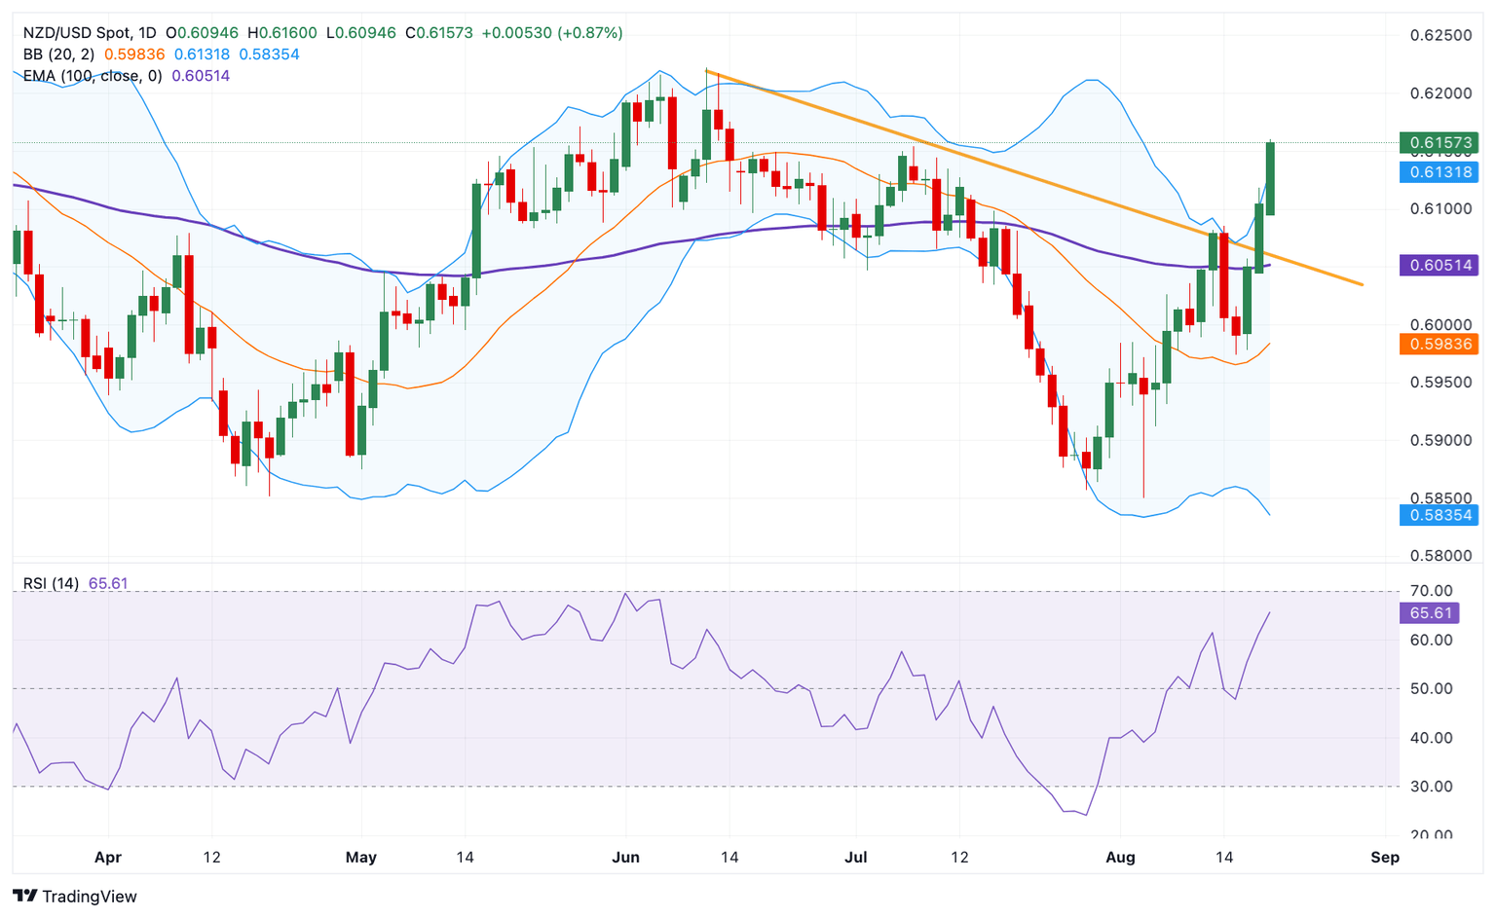This screenshot has height=918, width=1496.
Task: Select the EMA (100, close, 0) indicator label
Action: click(x=93, y=76)
